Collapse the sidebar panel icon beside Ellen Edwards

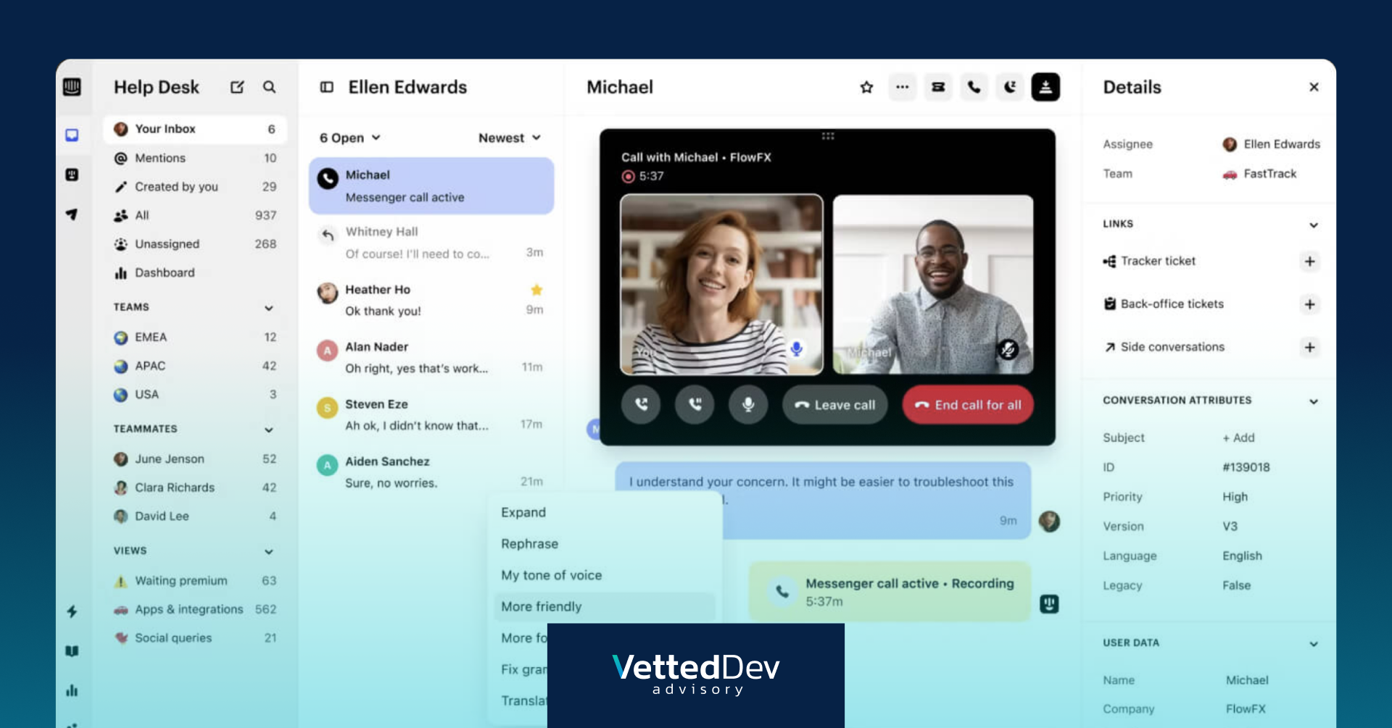(327, 87)
